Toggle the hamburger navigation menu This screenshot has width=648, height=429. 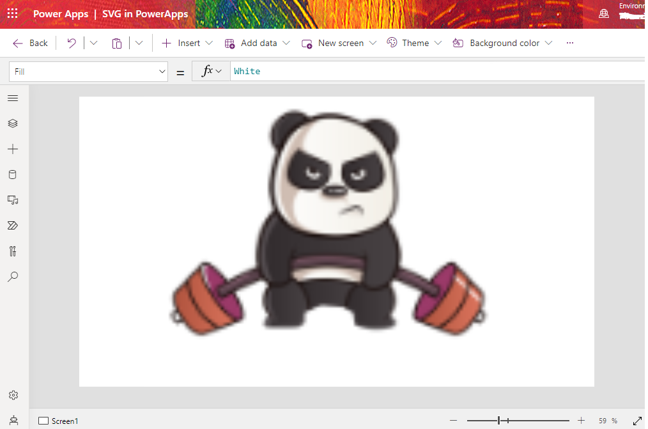[13, 98]
